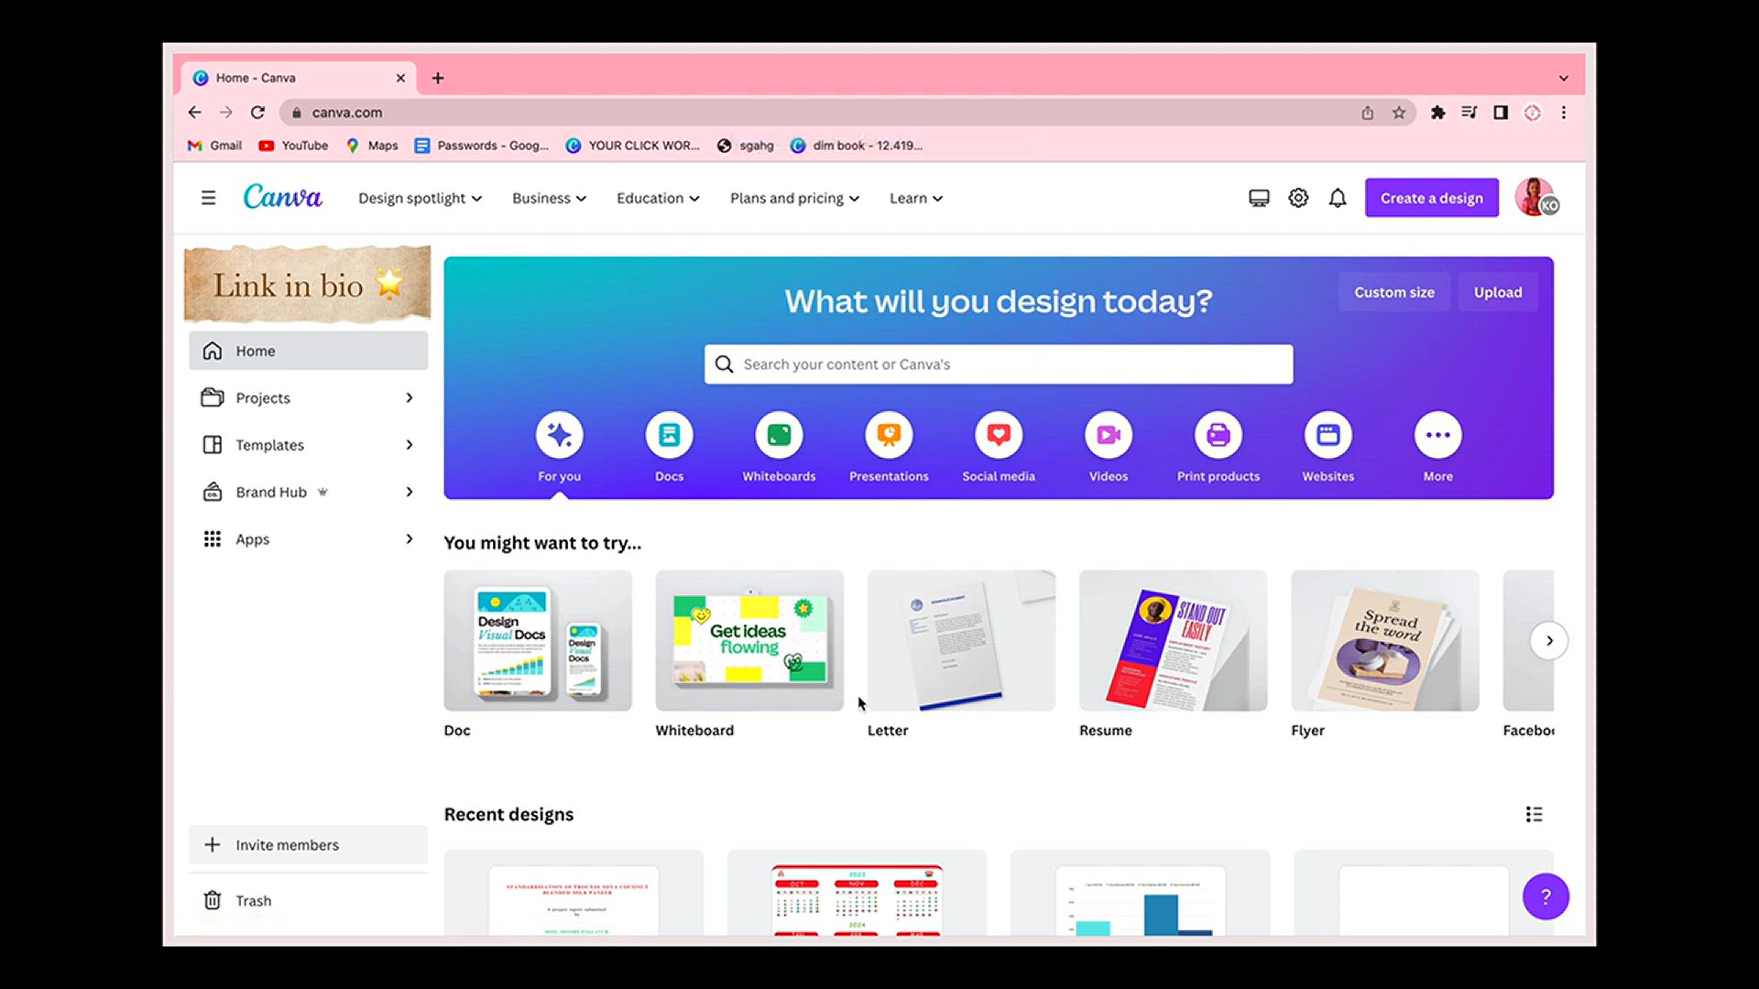The width and height of the screenshot is (1759, 989).
Task: Expand the Learn dropdown menu
Action: point(915,198)
